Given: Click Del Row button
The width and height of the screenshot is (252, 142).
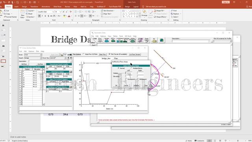Looking at the screenshot, I should tap(24, 64).
